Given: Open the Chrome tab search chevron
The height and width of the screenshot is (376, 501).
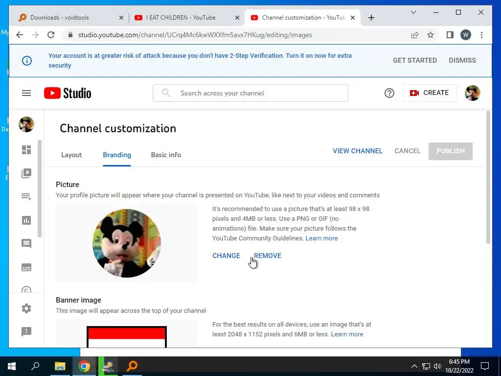Looking at the screenshot, I should (413, 12).
